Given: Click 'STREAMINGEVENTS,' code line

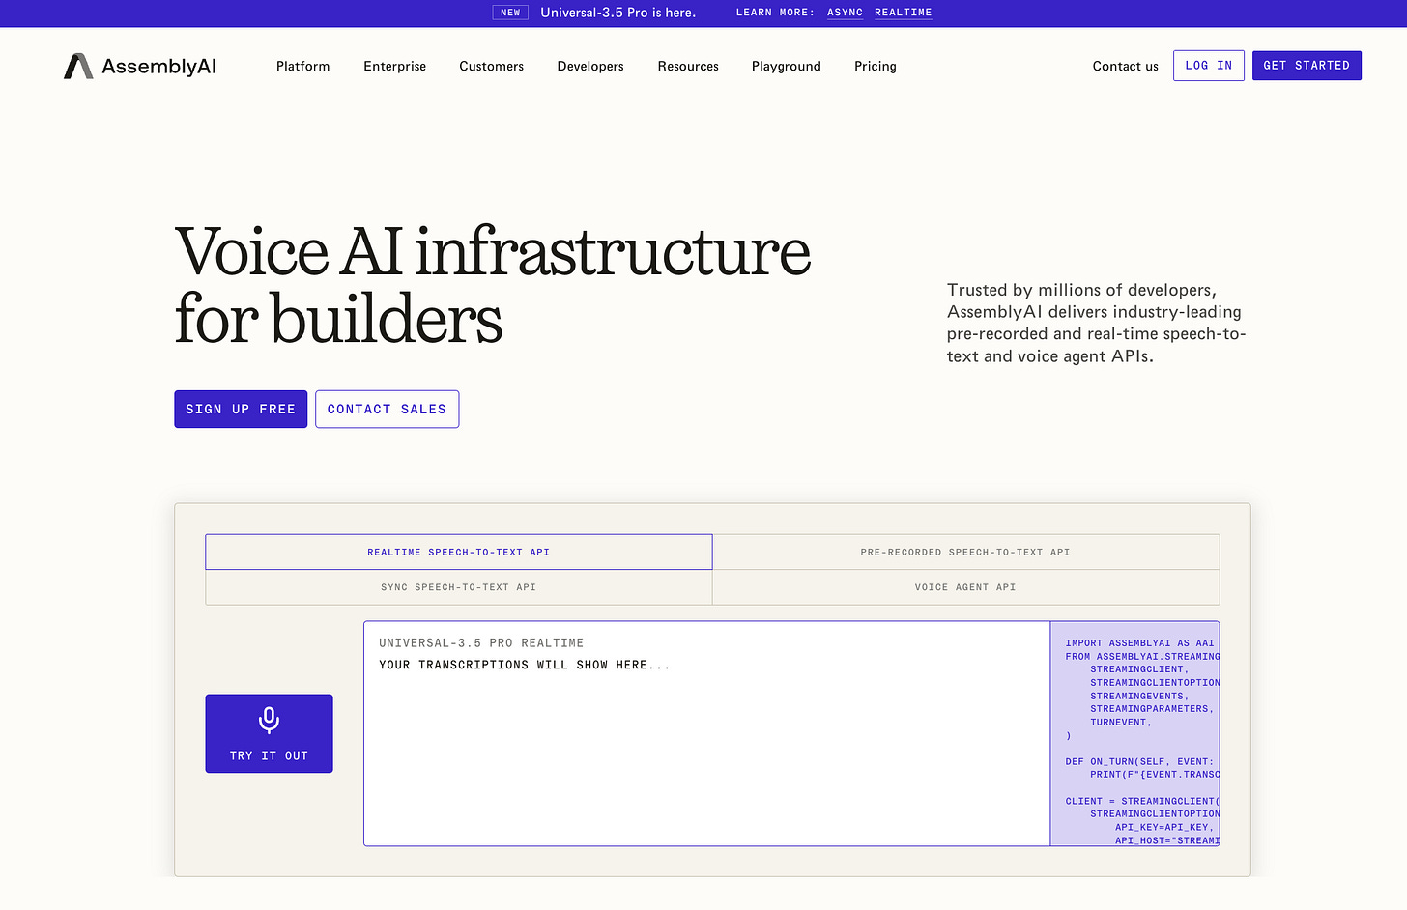Looking at the screenshot, I should (x=1139, y=696).
